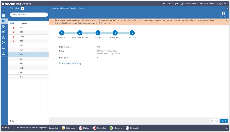230x132 pixels.
Task: Click the red lock icon for QFS
Action: (x=14, y=32)
